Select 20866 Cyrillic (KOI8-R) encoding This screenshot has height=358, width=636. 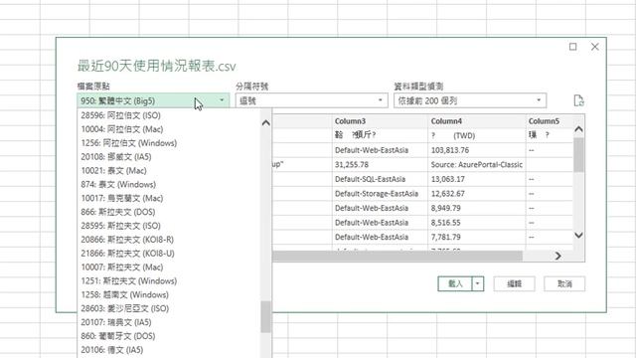pos(168,240)
